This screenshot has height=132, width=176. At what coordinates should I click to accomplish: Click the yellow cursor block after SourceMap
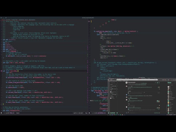point(18,71)
